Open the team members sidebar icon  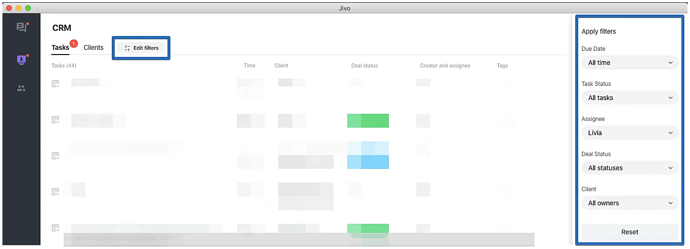click(21, 88)
